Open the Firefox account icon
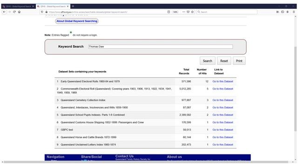 288,12
